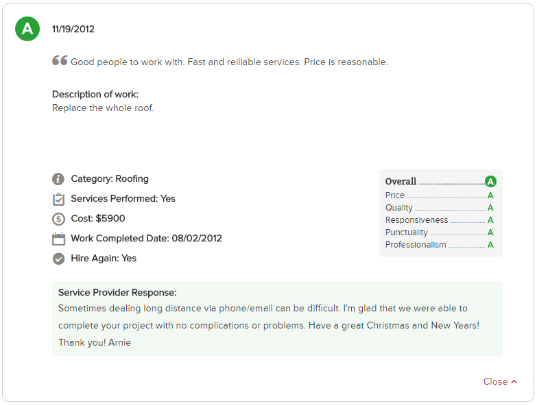537x406 pixels.
Task: Click the Overall green circled A rating
Action: click(x=490, y=182)
